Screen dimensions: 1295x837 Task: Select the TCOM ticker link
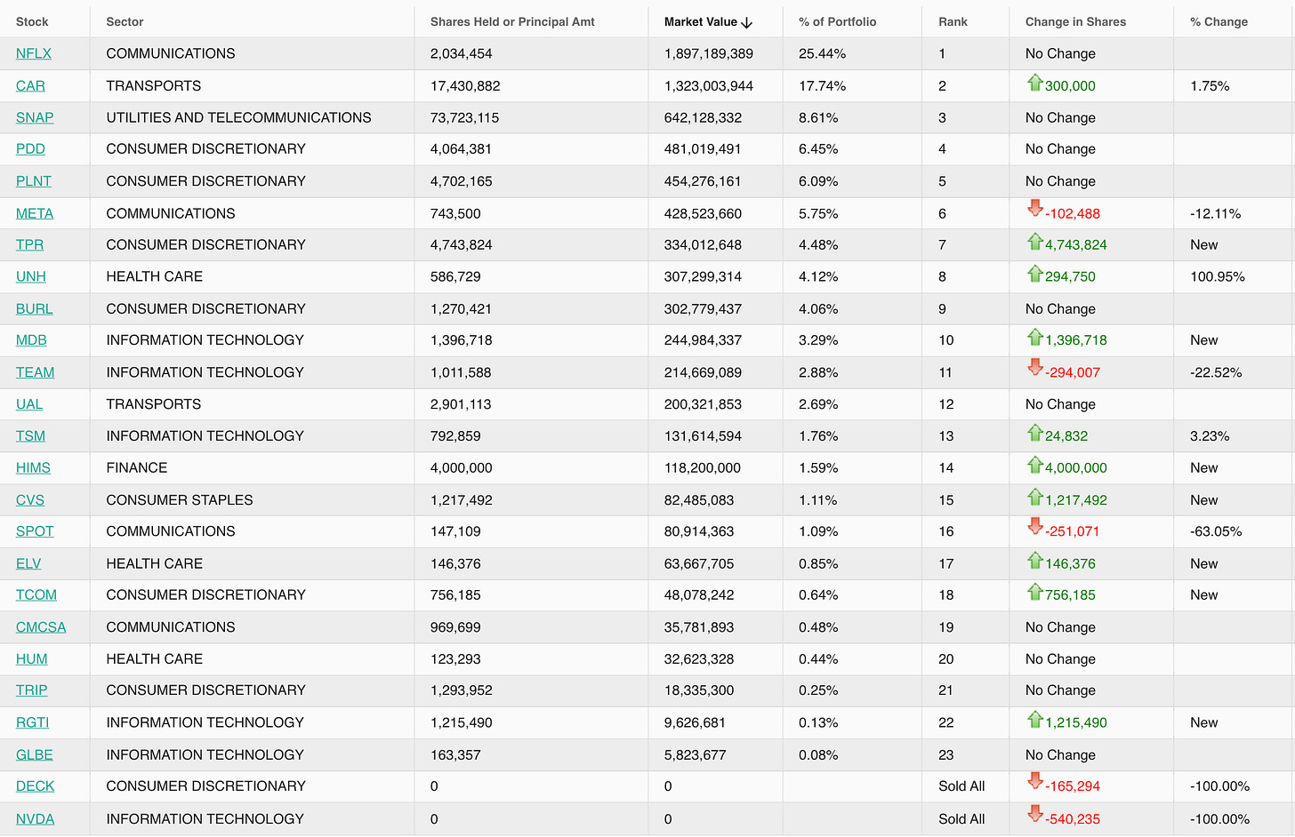pos(36,594)
